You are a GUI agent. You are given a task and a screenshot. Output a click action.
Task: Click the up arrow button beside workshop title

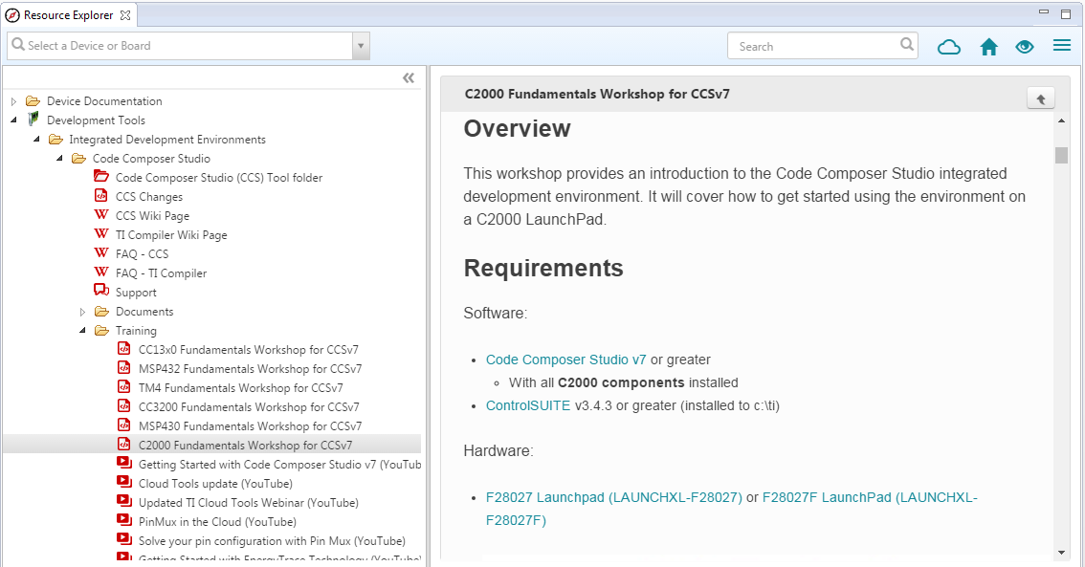click(1041, 98)
